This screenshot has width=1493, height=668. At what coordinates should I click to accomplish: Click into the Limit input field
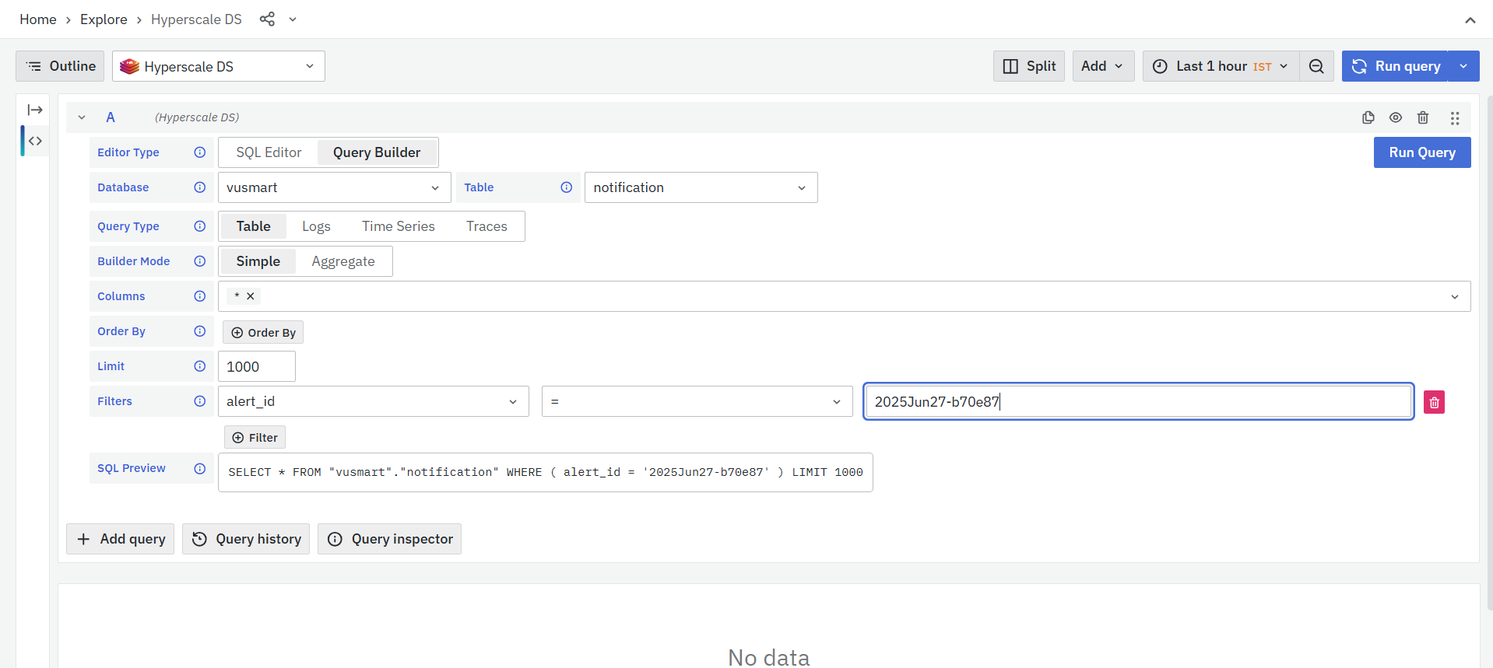pyautogui.click(x=256, y=366)
